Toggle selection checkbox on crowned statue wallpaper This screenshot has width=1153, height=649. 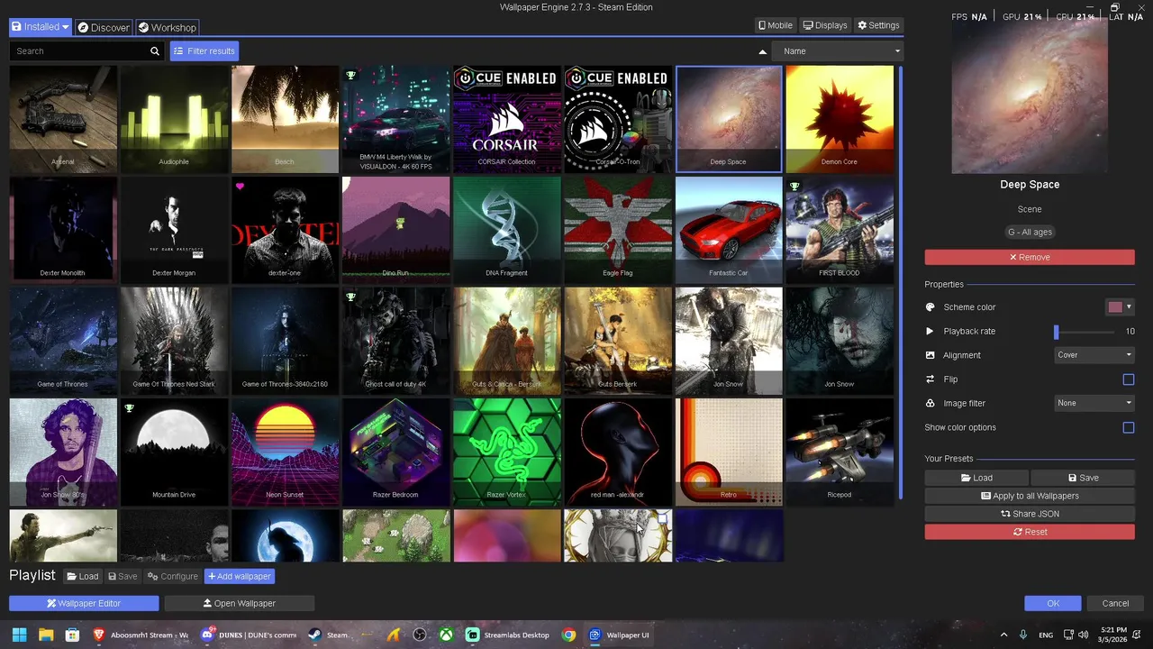coord(662,518)
